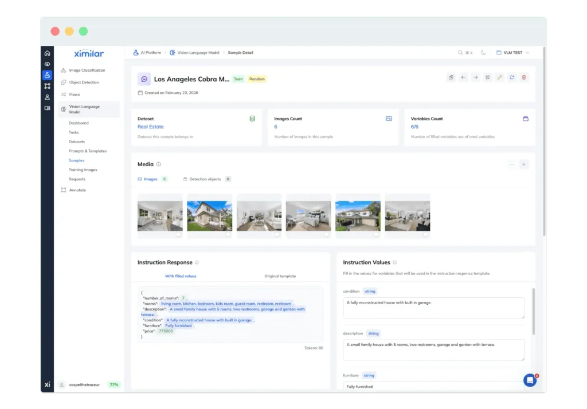This screenshot has height=409, width=587.
Task: Open the support chat bubble
Action: 530,380
